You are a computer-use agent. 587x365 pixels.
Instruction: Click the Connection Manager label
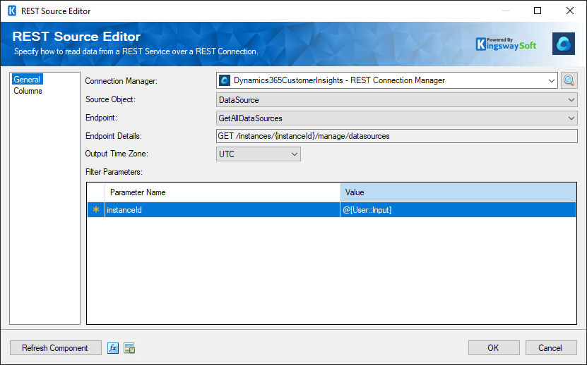coord(121,81)
